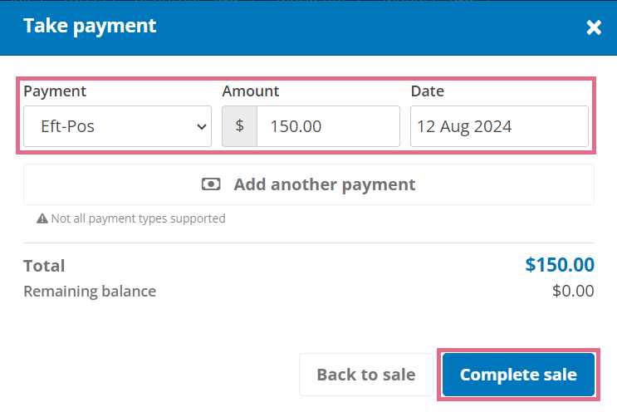Open the Eft-Pos payment type dropdown
The width and height of the screenshot is (617, 412).
[117, 126]
